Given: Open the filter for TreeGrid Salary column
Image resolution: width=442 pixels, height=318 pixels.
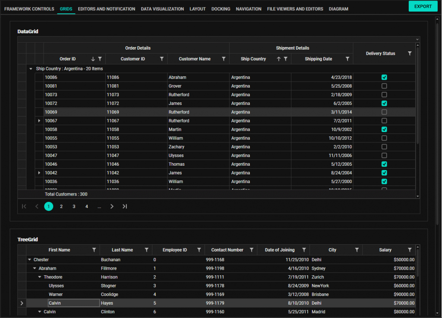Looking at the screenshot, I should coord(410,250).
